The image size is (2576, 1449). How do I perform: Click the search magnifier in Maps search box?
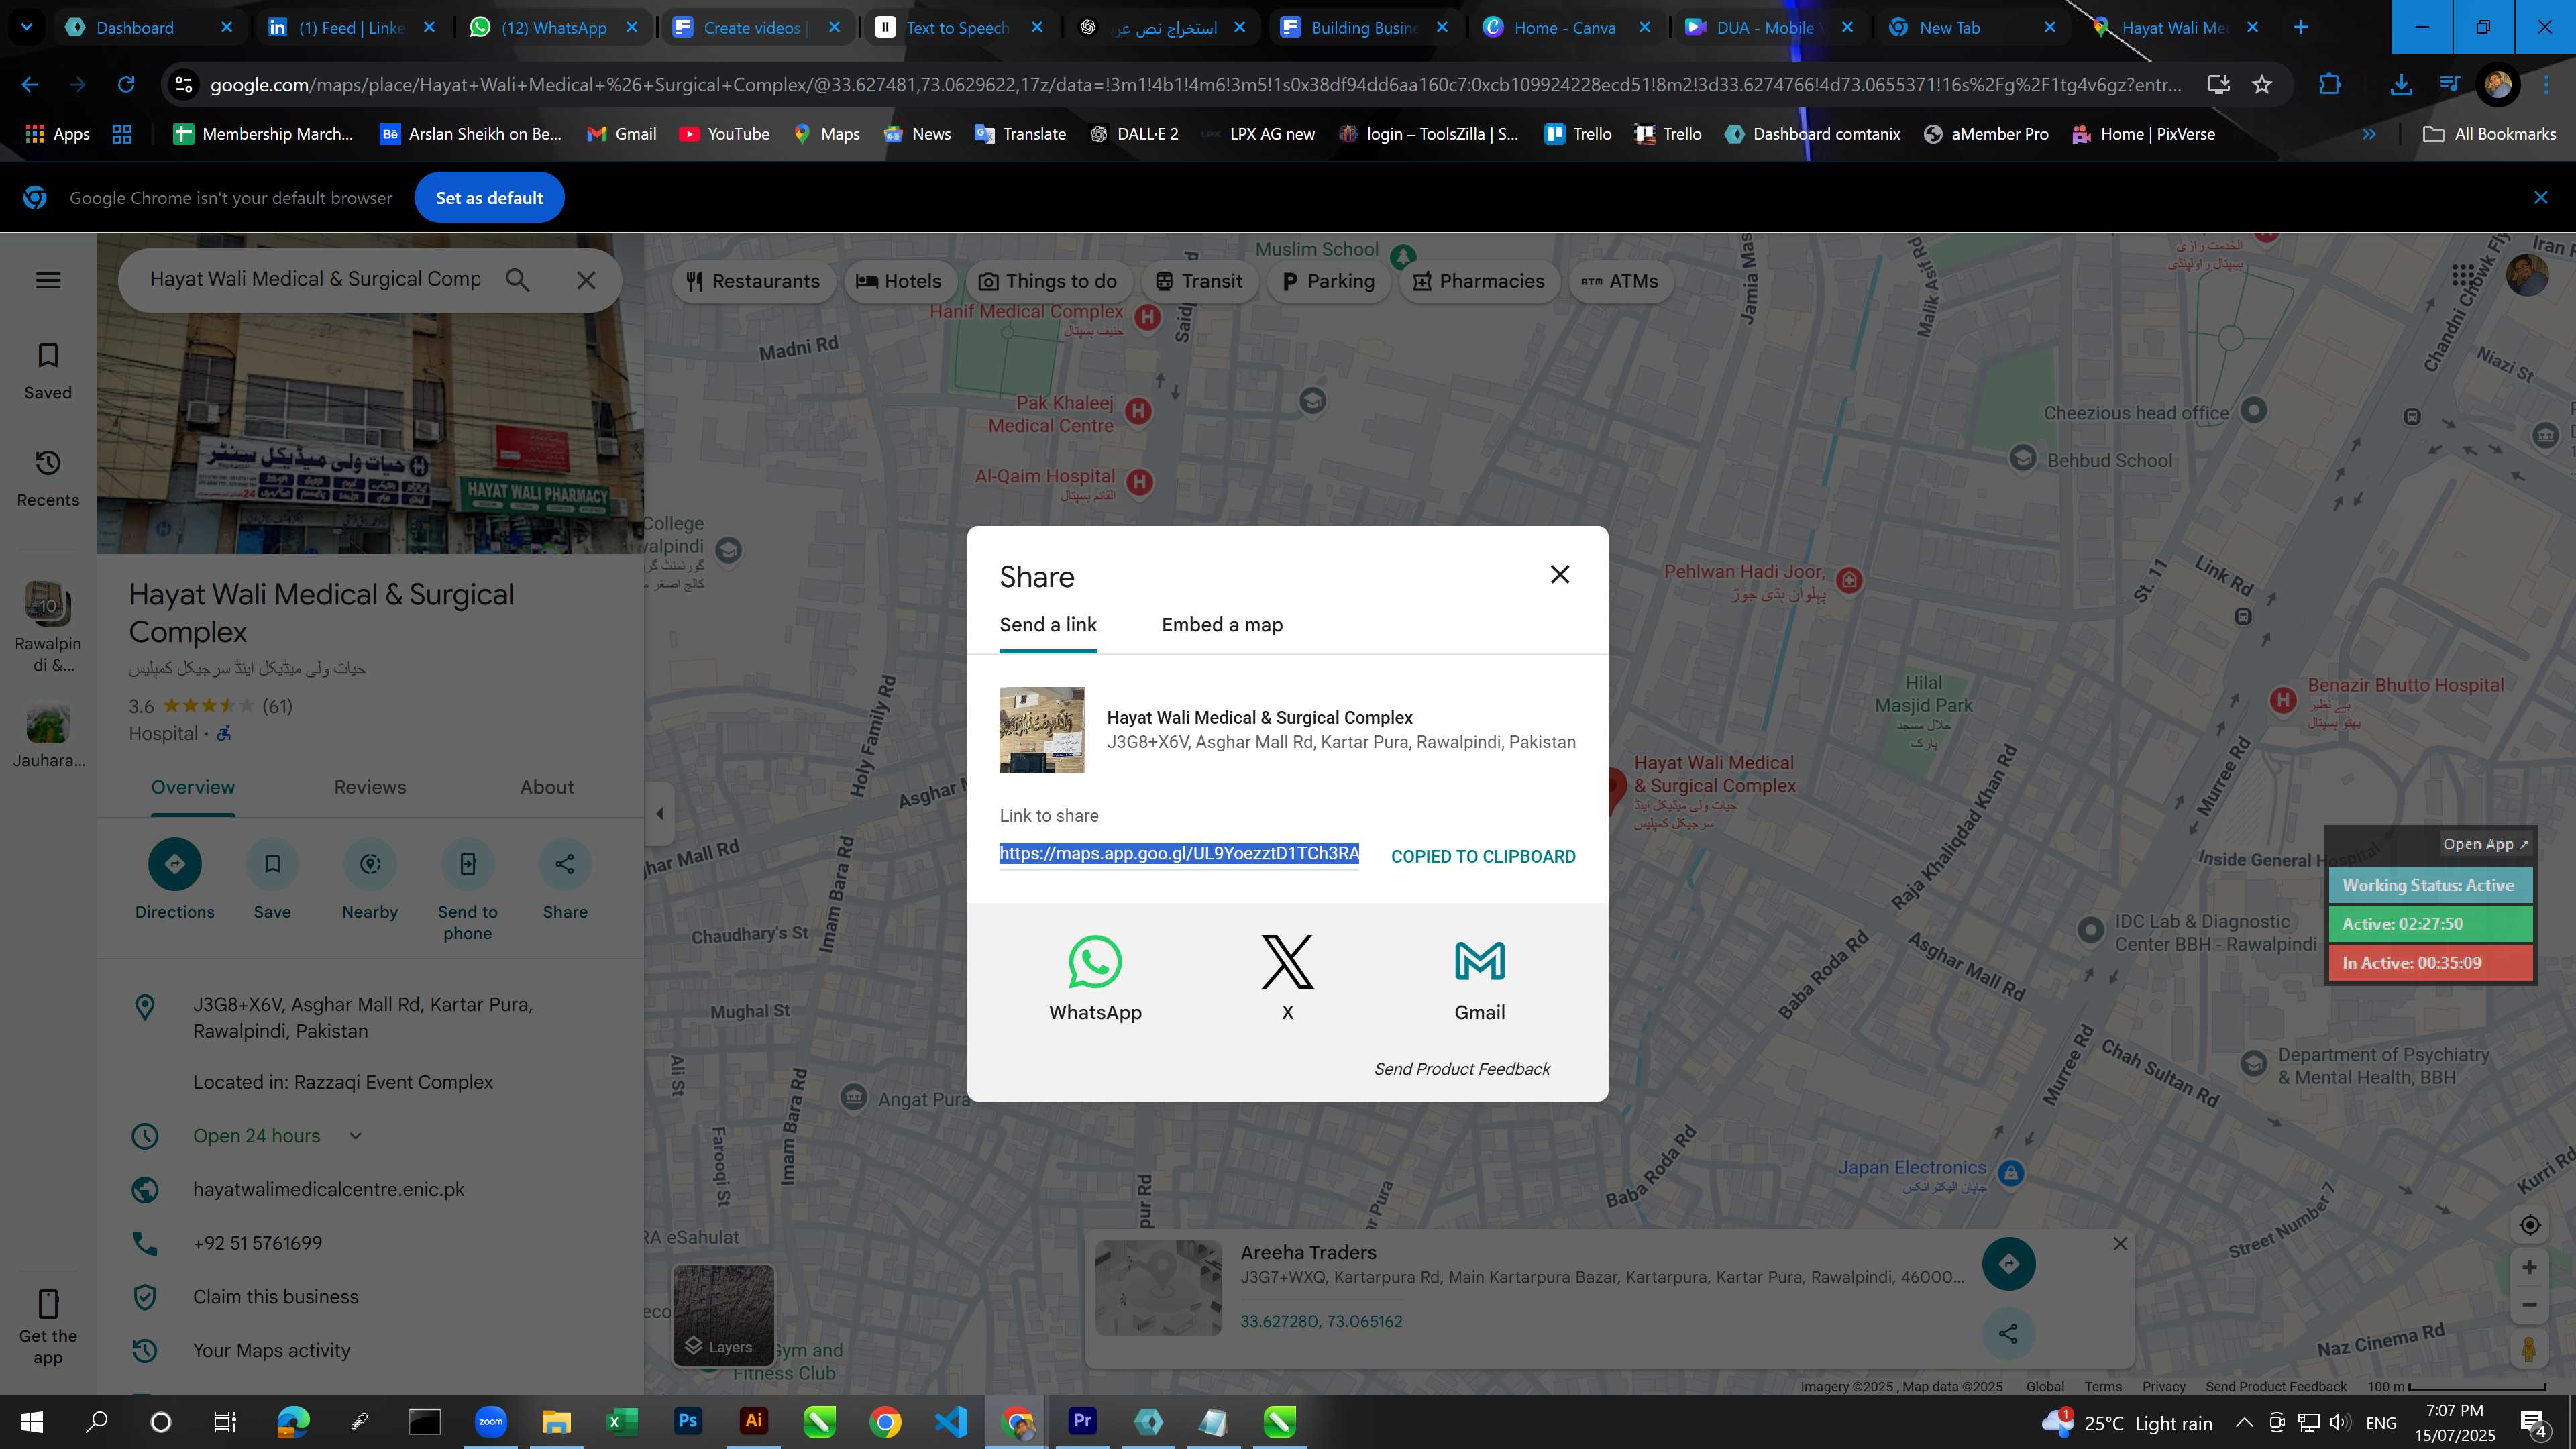(517, 280)
